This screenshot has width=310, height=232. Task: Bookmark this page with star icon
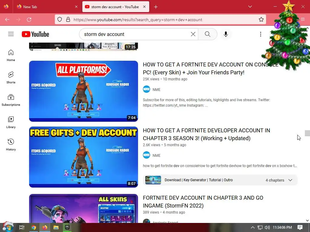point(261,20)
